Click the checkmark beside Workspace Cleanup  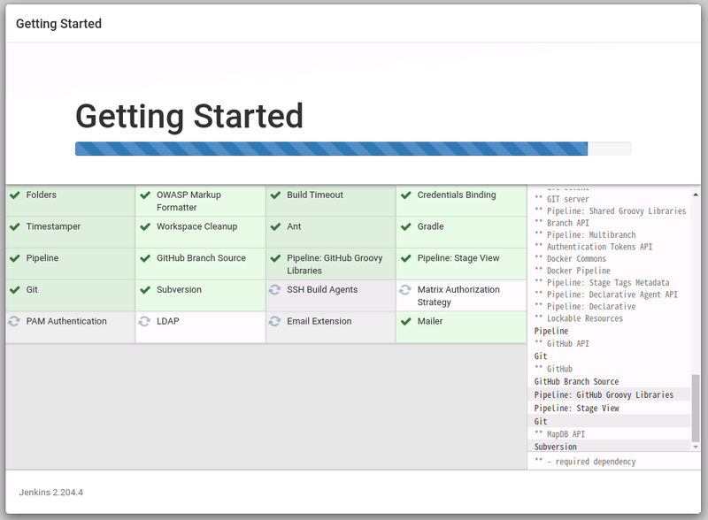click(x=145, y=226)
